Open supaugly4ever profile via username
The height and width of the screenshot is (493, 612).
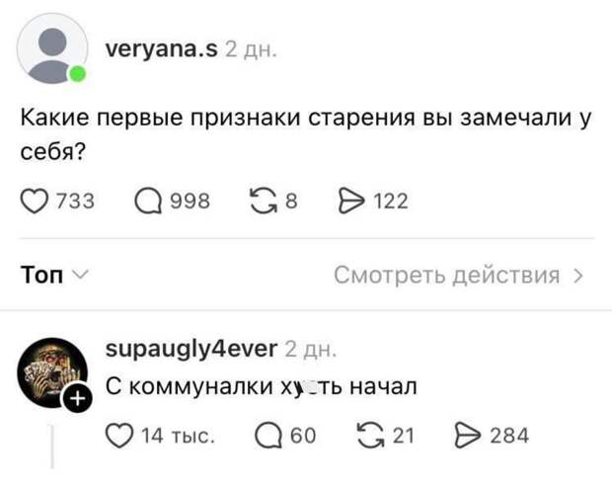[190, 349]
